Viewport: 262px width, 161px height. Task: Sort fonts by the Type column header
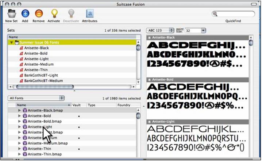click(101, 105)
